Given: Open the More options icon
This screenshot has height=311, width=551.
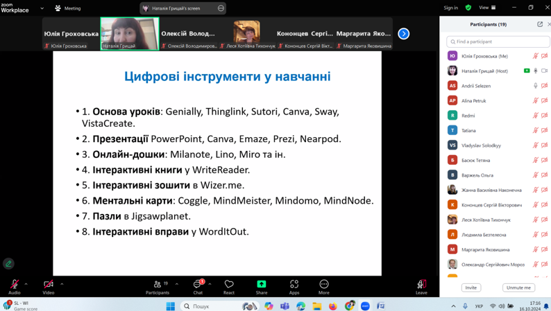Looking at the screenshot, I should 324,285.
